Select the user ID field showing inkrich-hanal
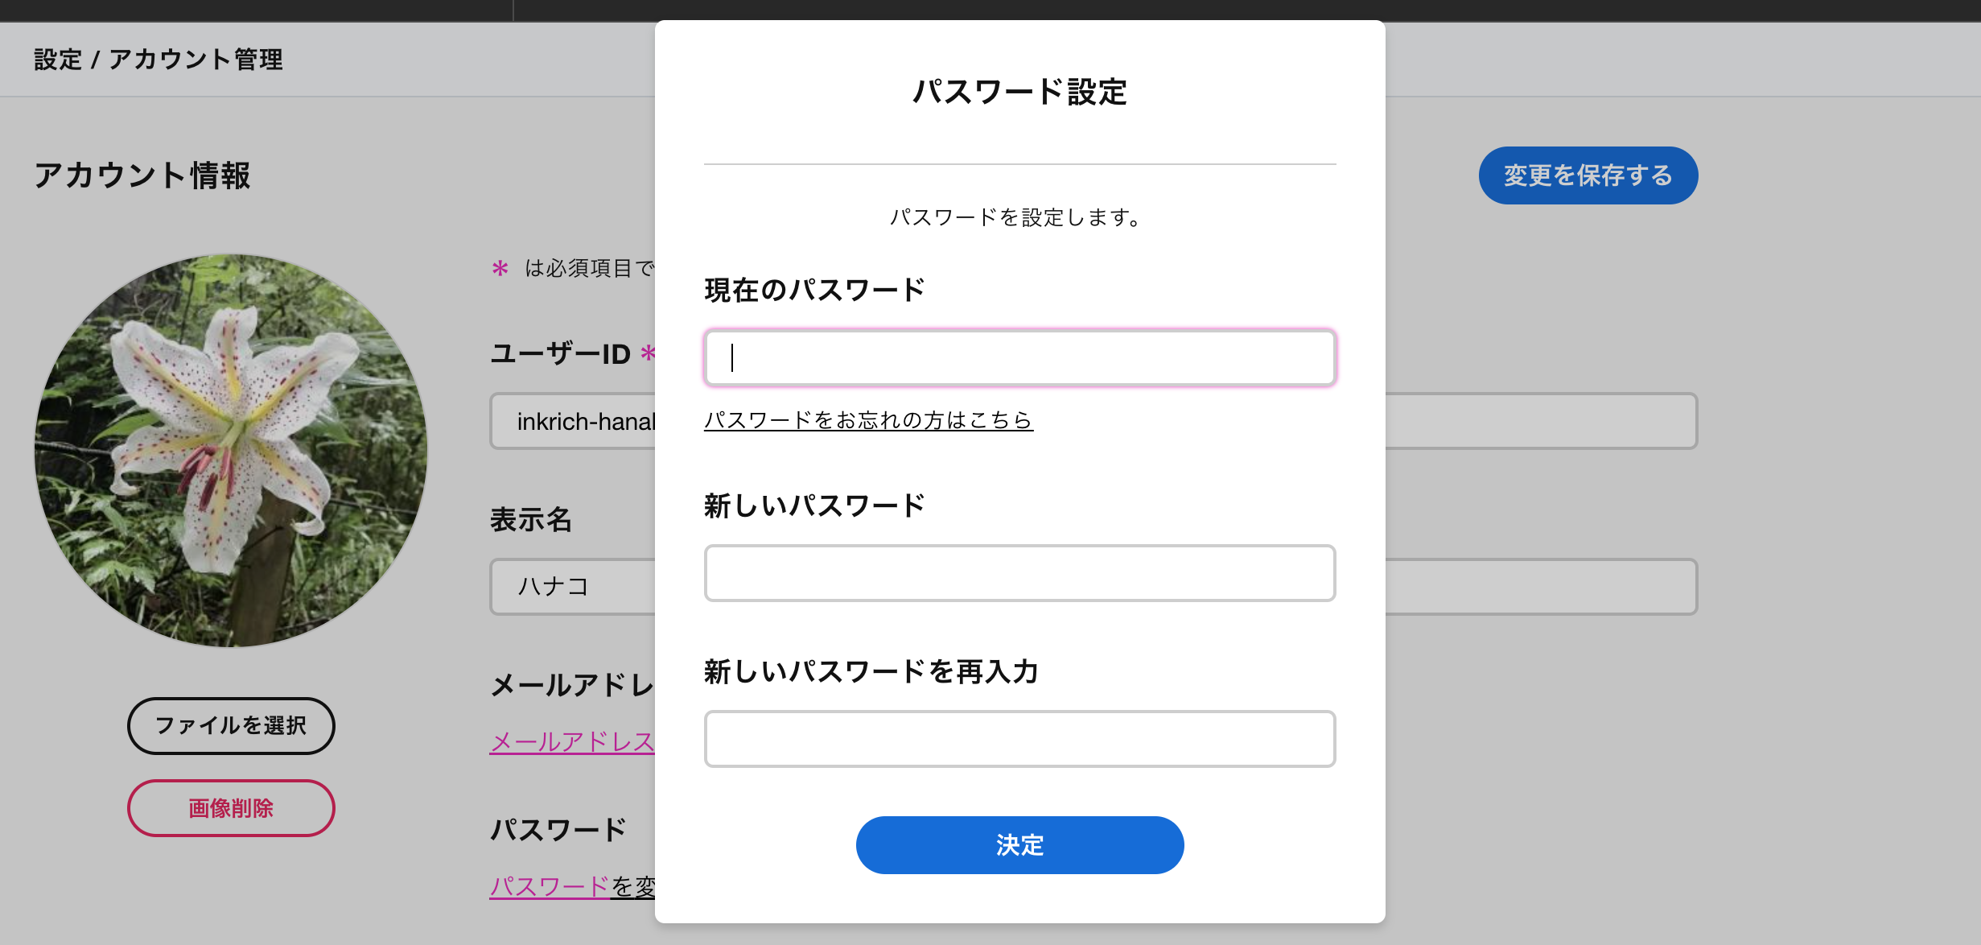 click(573, 421)
